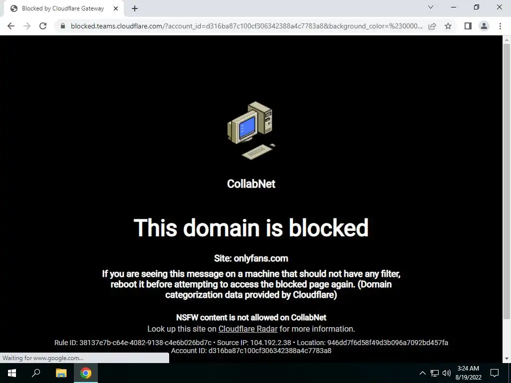The height and width of the screenshot is (383, 511).
Task: Open the volume control in system tray
Action: [447, 373]
